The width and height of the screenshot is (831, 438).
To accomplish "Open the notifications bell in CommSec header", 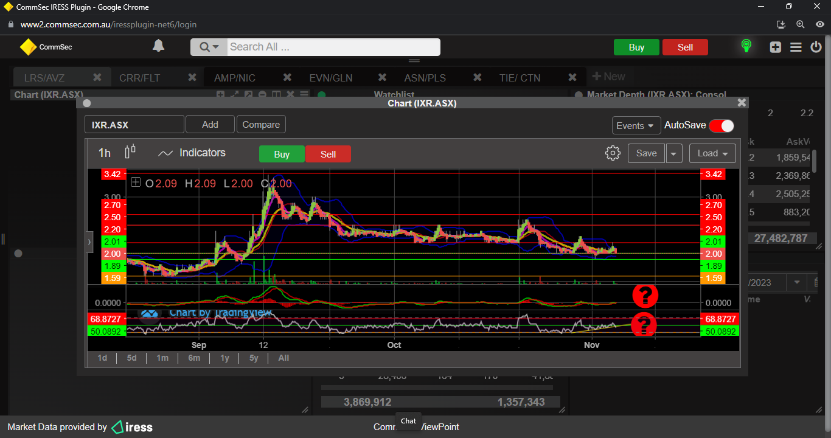I will 158,46.
